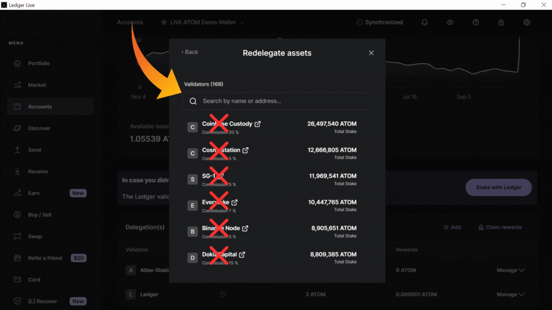Viewport: 552px width, 310px height.
Task: Go to Swap in the sidebar menu
Action: click(34, 237)
